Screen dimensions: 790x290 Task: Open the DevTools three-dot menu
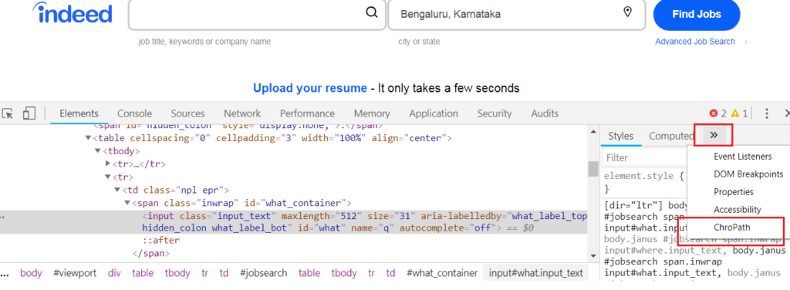pos(767,113)
